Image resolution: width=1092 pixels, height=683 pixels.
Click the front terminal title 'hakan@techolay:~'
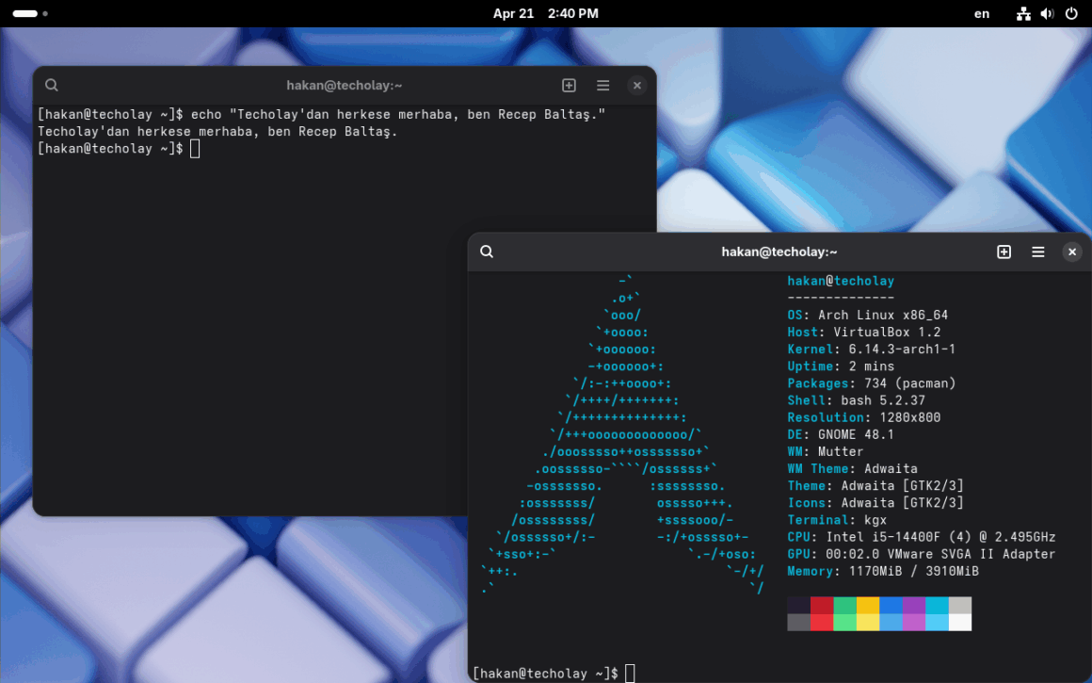click(x=779, y=252)
